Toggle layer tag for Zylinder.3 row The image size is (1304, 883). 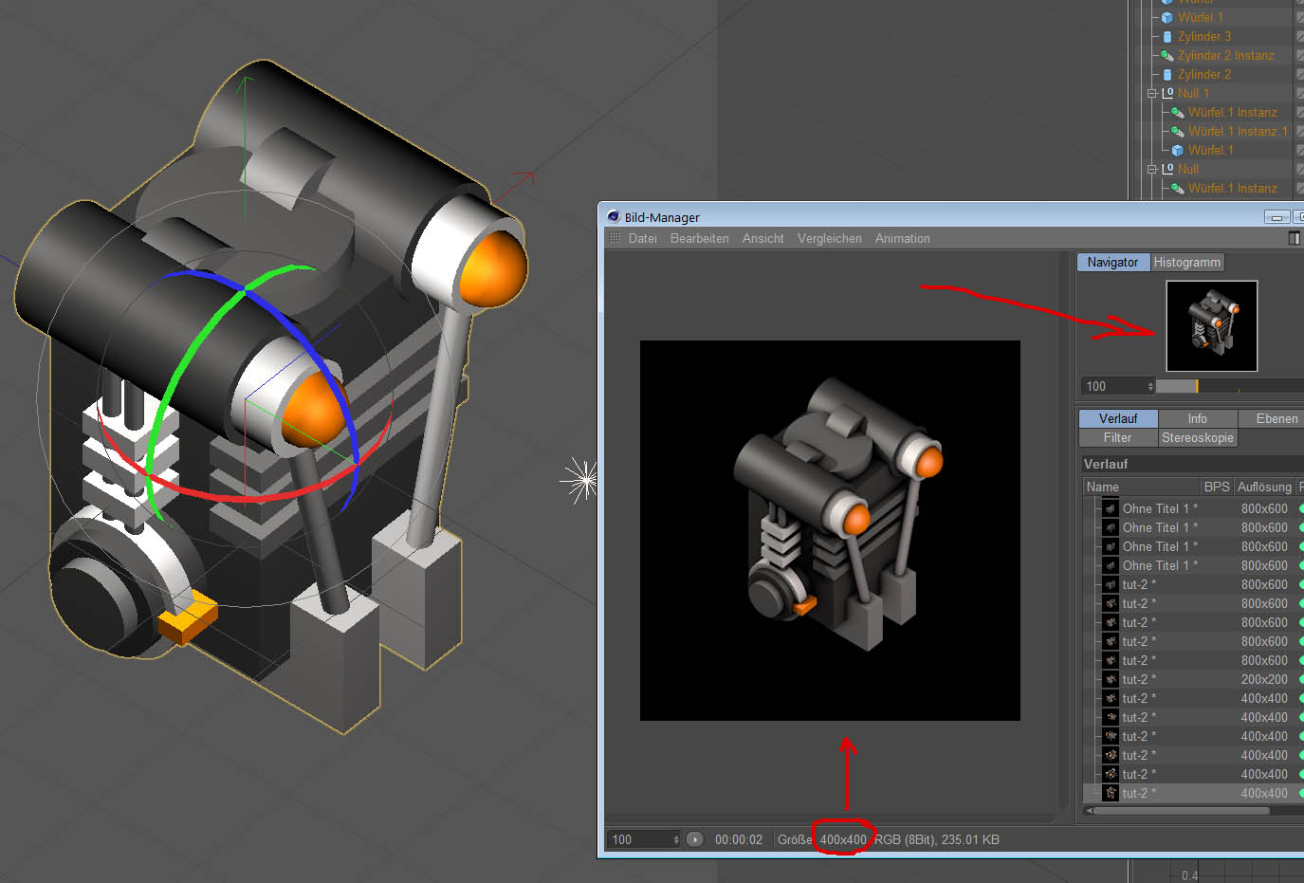pos(1300,36)
